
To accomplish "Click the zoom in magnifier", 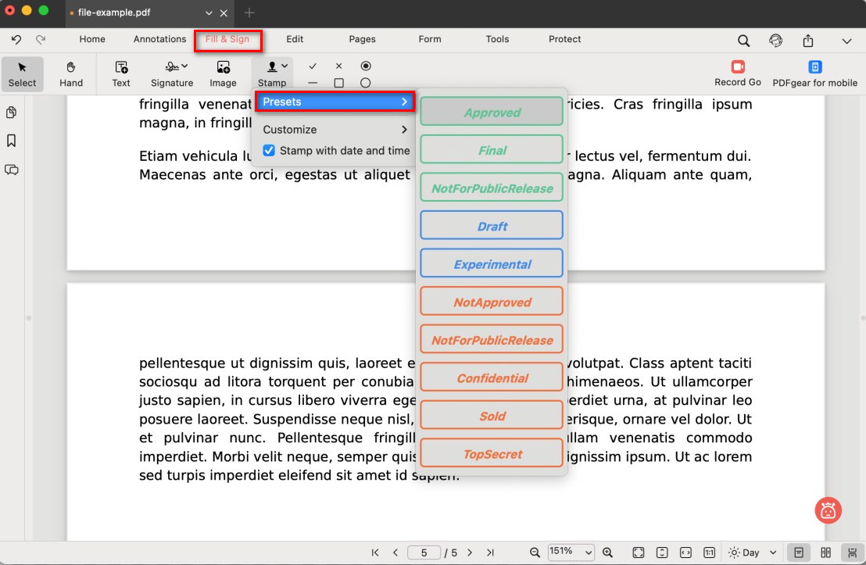I will [607, 552].
